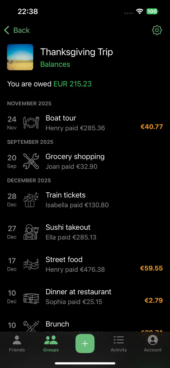Image resolution: width=170 pixels, height=368 pixels.
Task: Open the group settings gear
Action: 157,30
